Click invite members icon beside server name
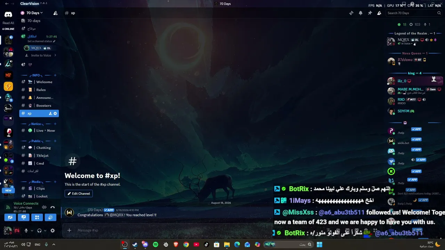The width and height of the screenshot is (445, 250). (x=55, y=13)
